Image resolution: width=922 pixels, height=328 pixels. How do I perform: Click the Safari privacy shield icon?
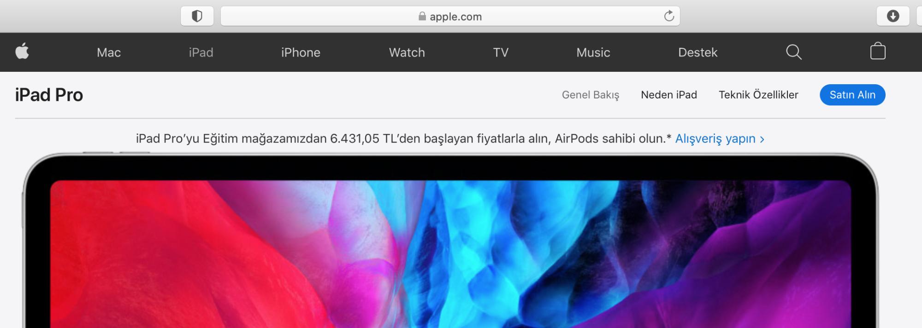(x=197, y=17)
